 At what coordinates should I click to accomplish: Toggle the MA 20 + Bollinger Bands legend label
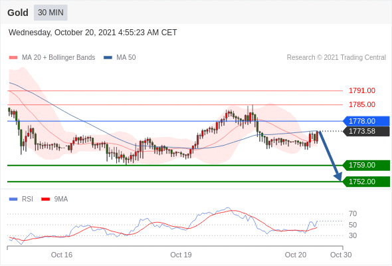point(58,58)
